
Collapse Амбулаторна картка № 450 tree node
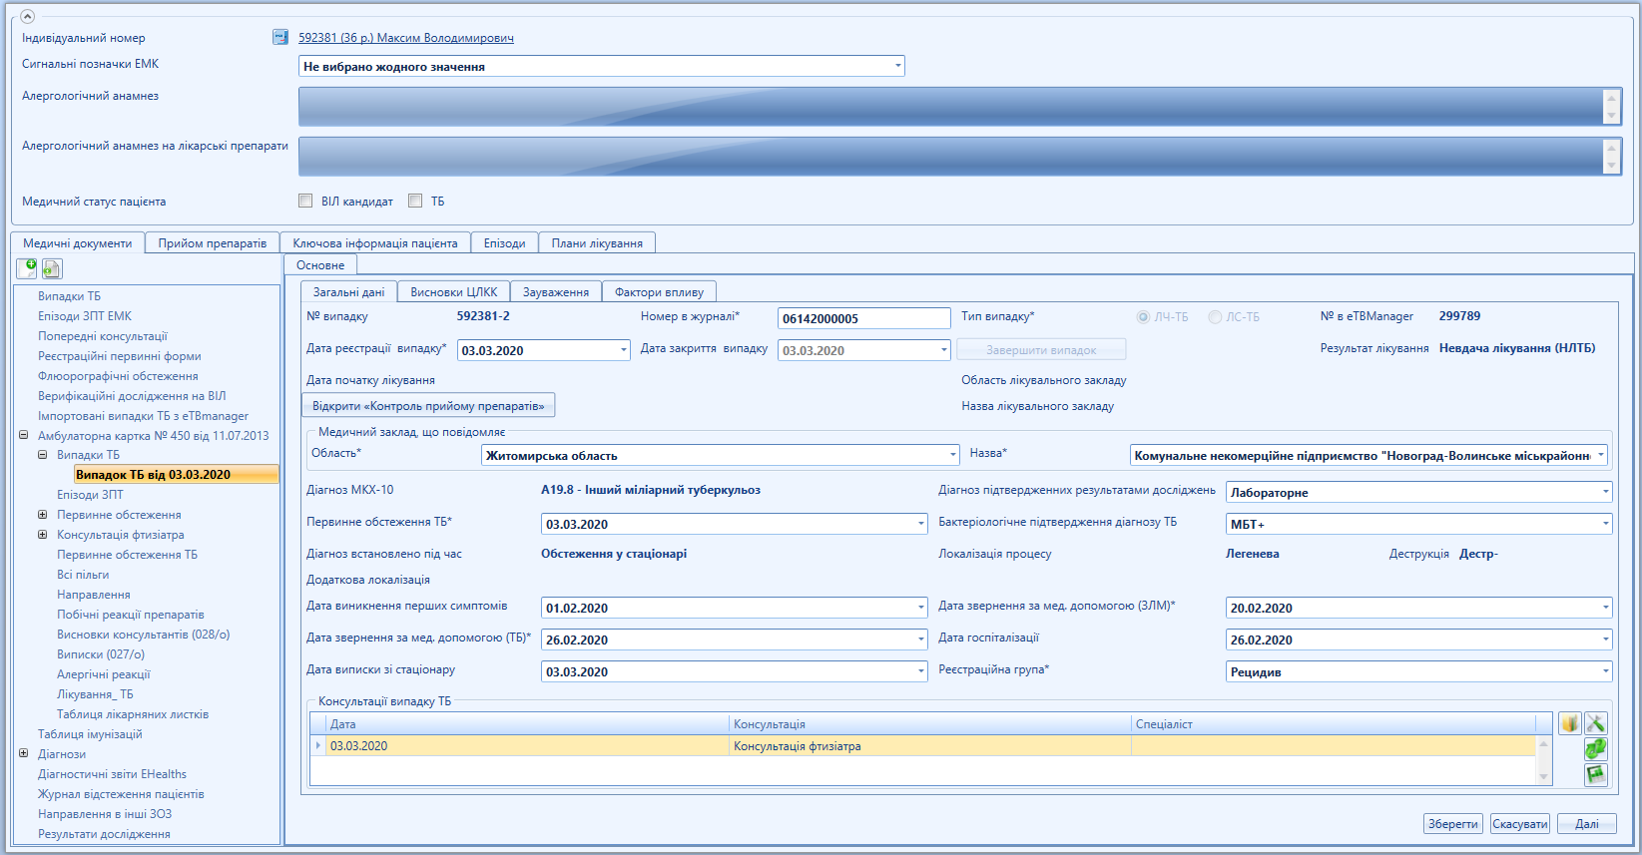point(23,435)
